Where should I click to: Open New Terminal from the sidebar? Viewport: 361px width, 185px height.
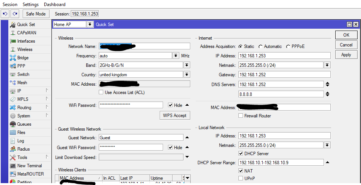(29, 166)
